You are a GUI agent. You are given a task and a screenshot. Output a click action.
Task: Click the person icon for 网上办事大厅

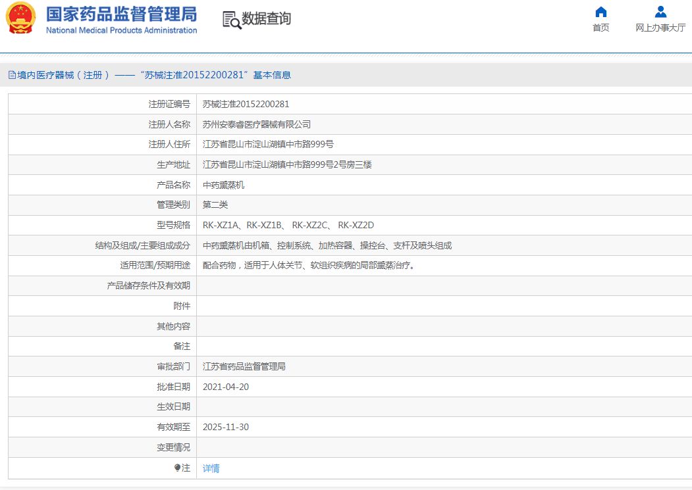coord(660,12)
